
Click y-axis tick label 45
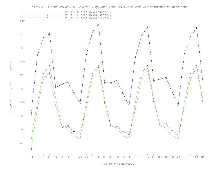(21, 75)
